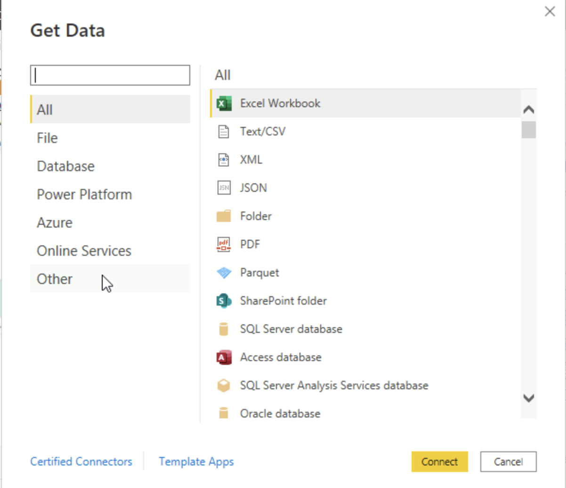This screenshot has height=488, width=566.
Task: Pick the JSON data source icon
Action: [x=224, y=188]
